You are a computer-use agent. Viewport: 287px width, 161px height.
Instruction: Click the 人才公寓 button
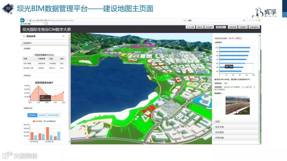(x=190, y=27)
